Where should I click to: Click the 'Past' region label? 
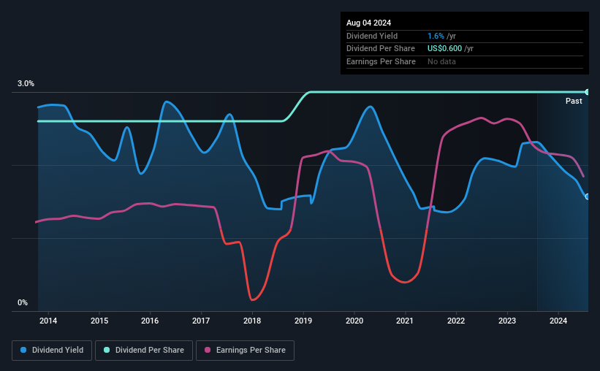tap(574, 101)
